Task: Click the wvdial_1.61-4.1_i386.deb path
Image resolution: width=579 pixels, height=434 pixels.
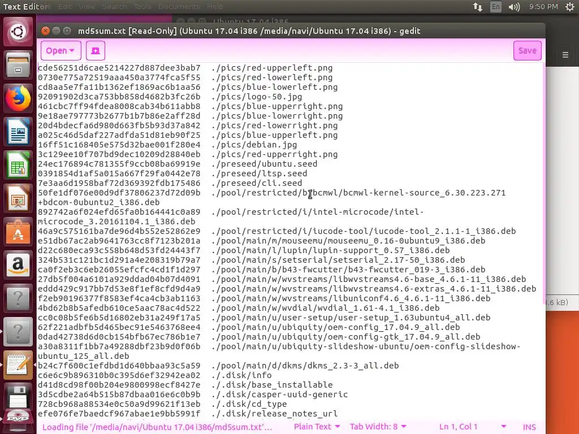Action: (x=325, y=308)
